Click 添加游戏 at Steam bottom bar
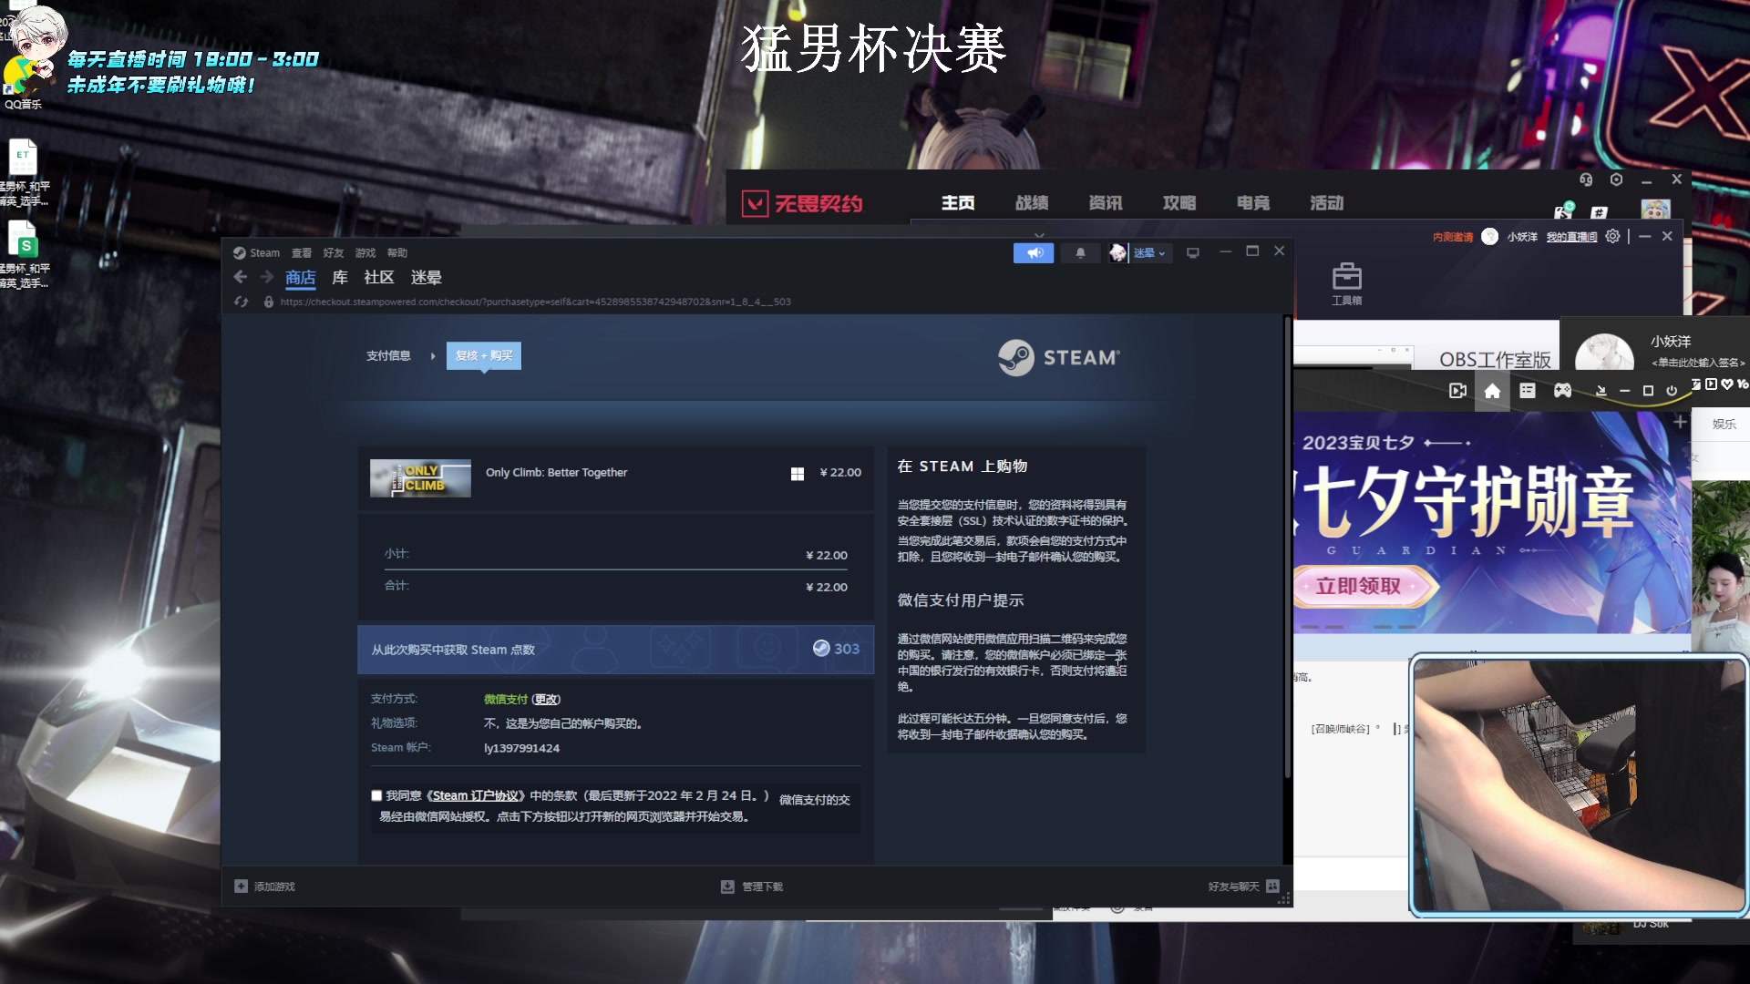 click(x=265, y=886)
